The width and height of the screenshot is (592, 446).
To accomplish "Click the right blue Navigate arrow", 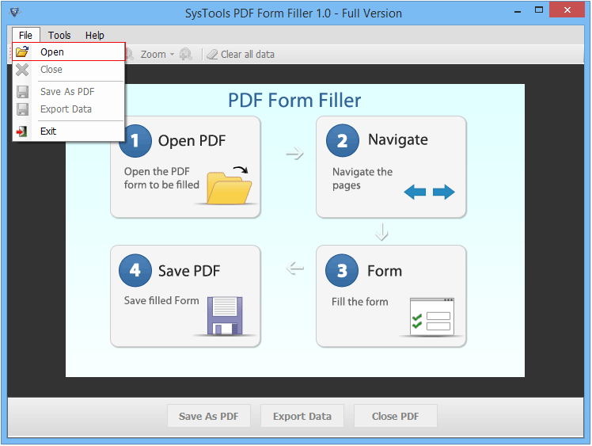I will [444, 192].
